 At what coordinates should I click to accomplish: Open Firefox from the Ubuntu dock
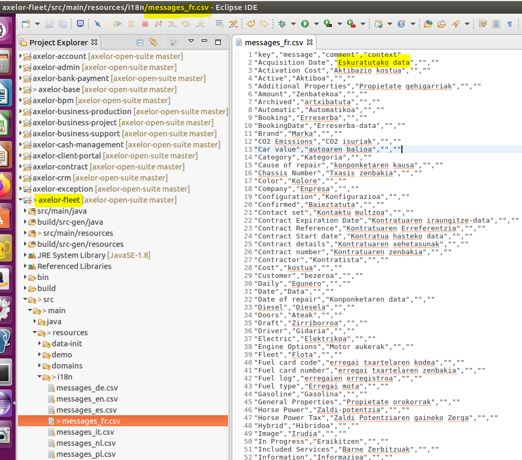tap(5, 186)
